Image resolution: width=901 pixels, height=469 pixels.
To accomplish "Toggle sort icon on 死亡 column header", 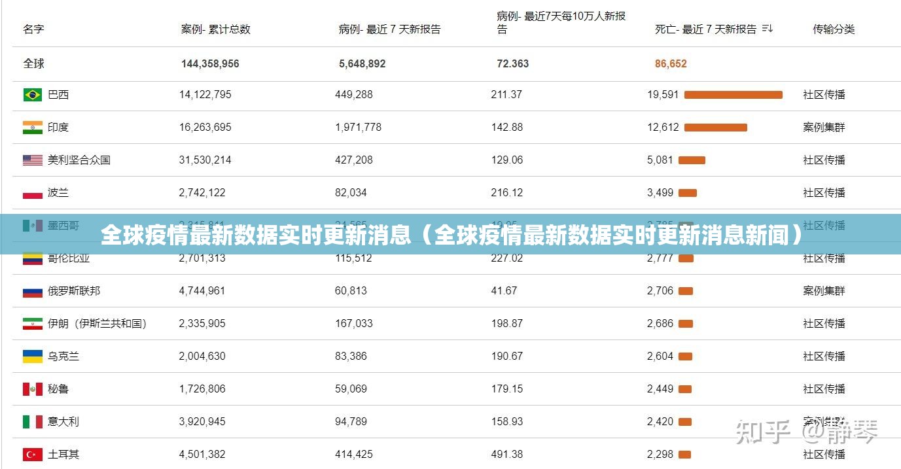I will tap(768, 29).
